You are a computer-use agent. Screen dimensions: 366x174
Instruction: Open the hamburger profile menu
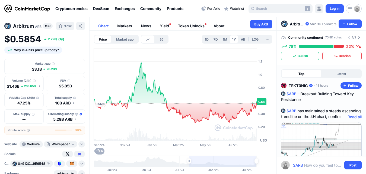[354, 9]
